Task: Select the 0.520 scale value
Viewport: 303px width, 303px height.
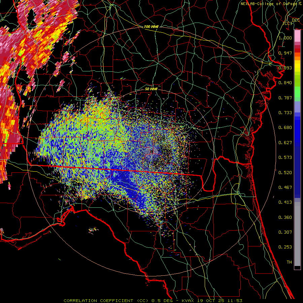Action: 285,173
